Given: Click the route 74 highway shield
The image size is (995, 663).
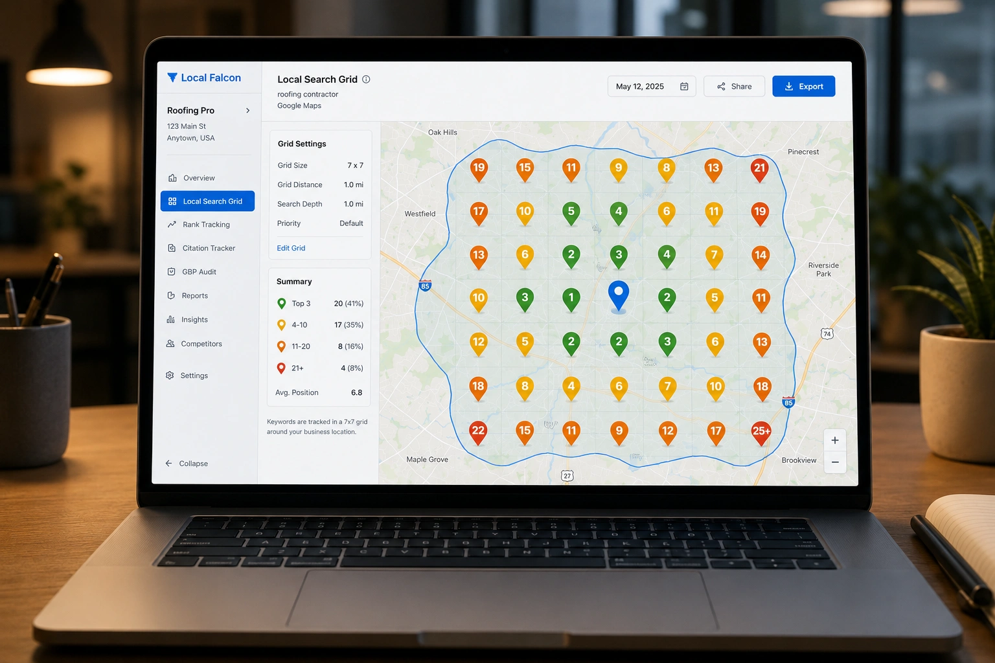Looking at the screenshot, I should 827,334.
